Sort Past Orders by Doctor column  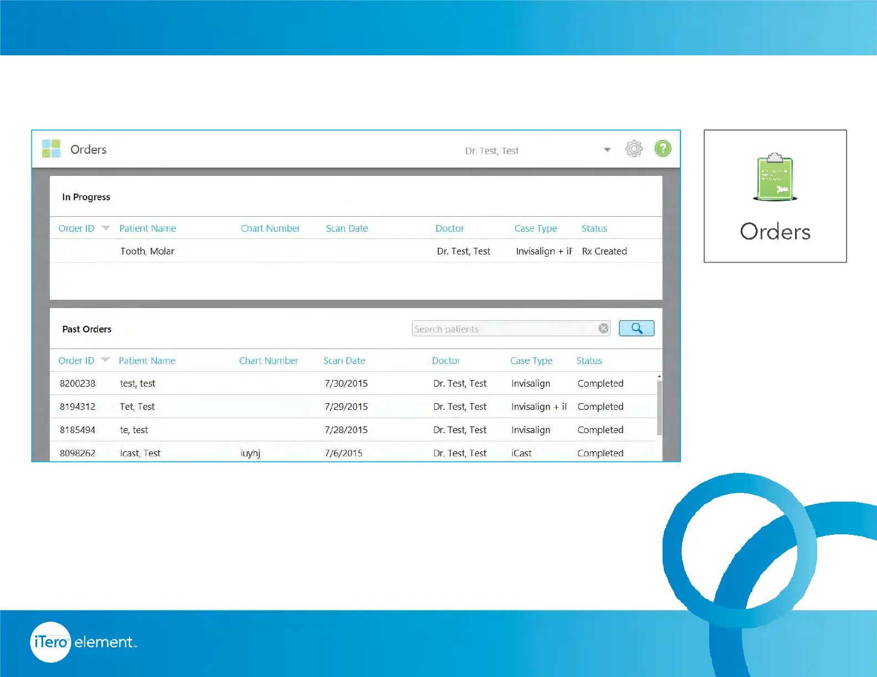pos(446,361)
